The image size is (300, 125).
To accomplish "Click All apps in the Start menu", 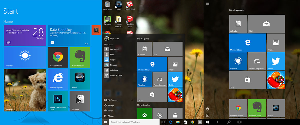I will [x=111, y=116].
